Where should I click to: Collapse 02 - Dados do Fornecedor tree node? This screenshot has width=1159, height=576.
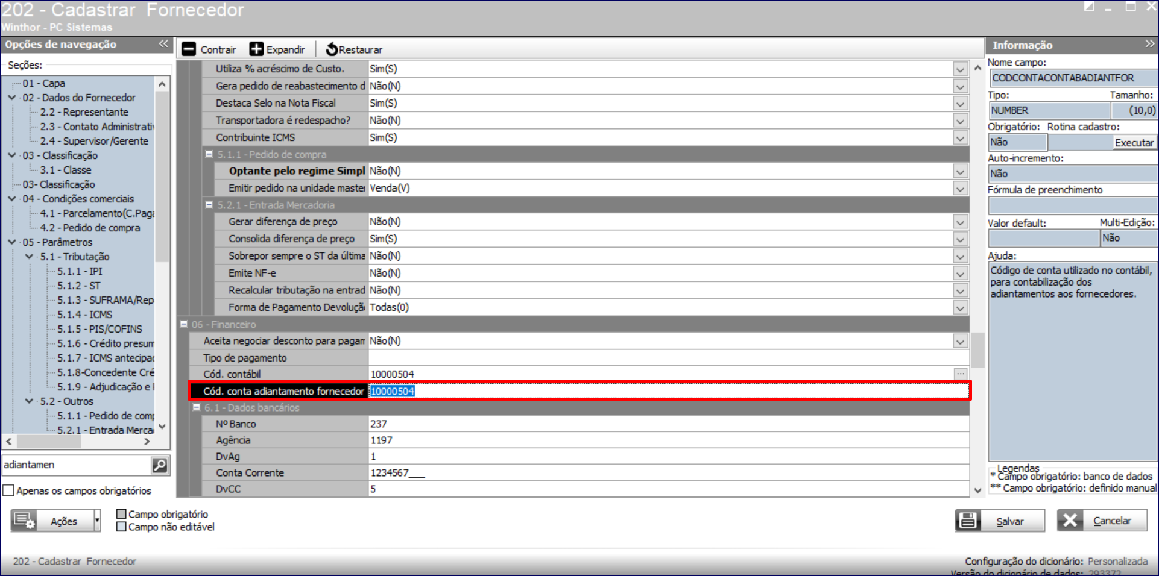[12, 98]
